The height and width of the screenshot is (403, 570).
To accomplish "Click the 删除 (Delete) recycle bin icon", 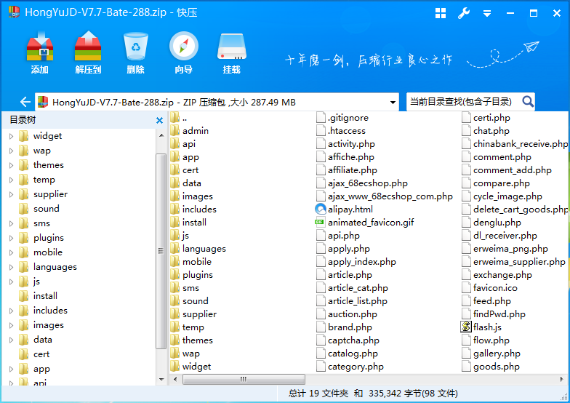I will point(135,47).
